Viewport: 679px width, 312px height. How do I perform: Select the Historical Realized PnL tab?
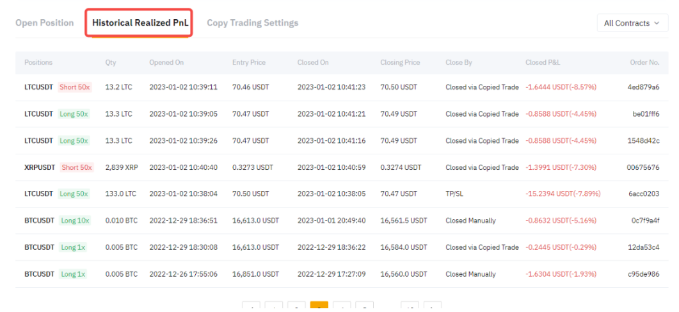pyautogui.click(x=140, y=23)
